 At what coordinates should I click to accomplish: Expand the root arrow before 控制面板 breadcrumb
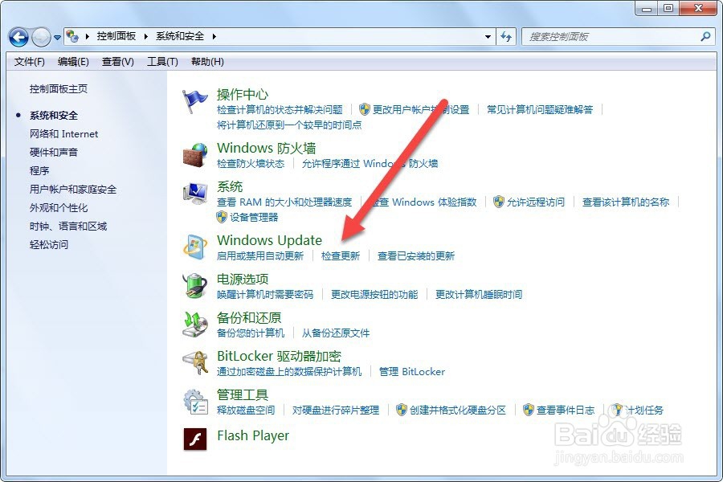87,36
